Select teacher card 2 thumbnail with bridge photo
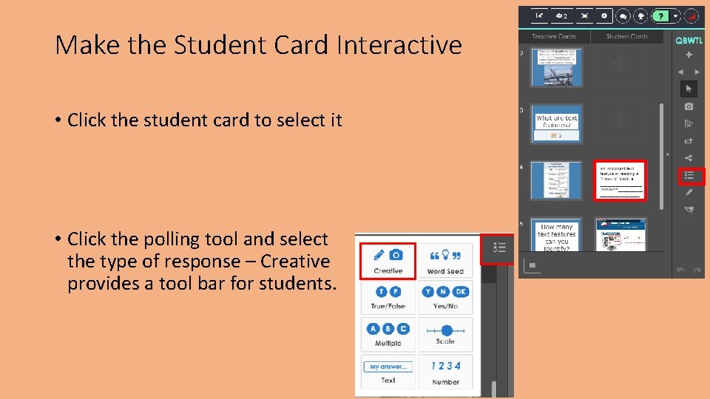 (x=556, y=67)
